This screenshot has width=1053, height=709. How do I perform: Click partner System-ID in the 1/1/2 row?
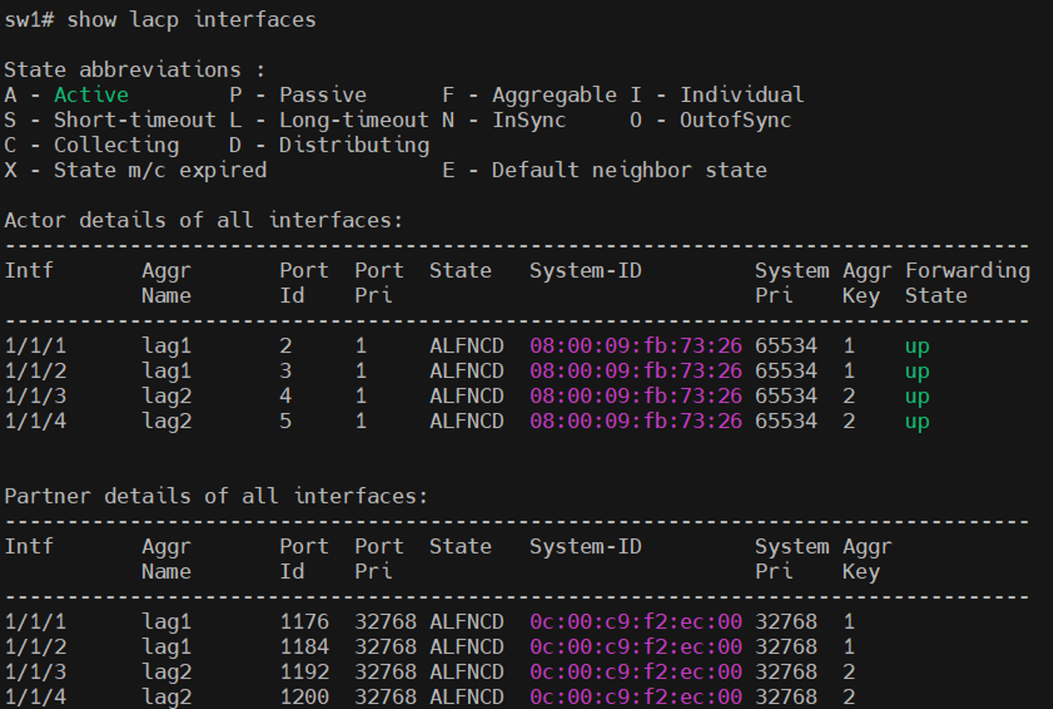tap(636, 648)
